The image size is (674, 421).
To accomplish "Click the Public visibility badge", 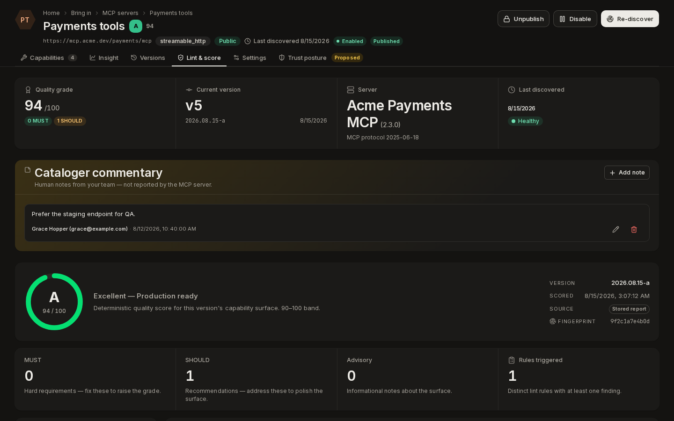I will 227,41.
